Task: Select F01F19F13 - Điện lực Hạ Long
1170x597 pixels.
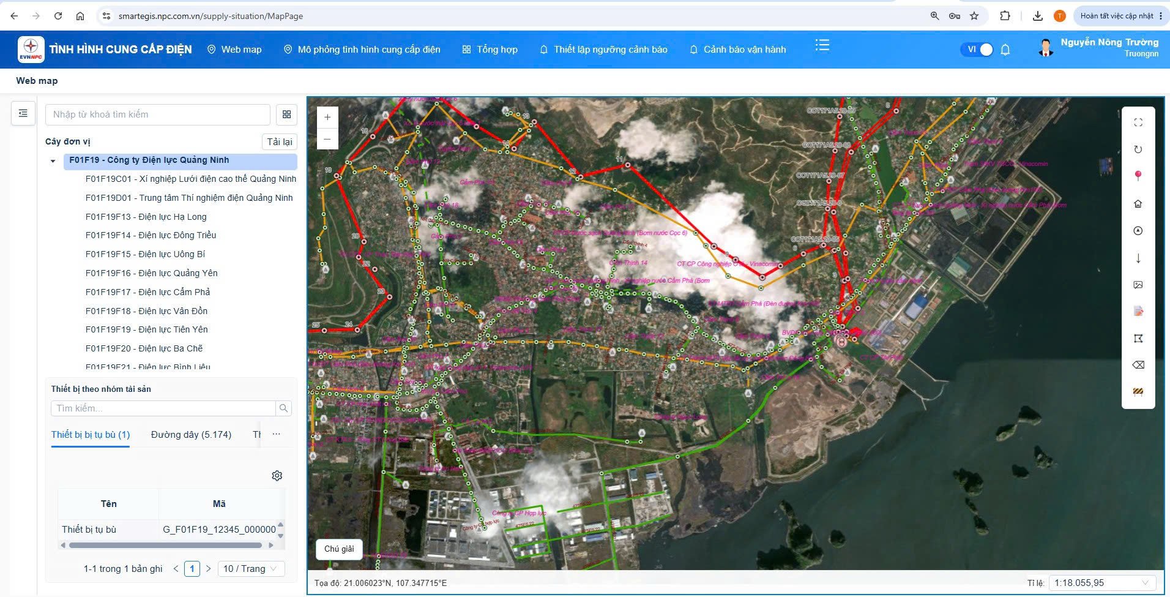Action: (x=146, y=217)
